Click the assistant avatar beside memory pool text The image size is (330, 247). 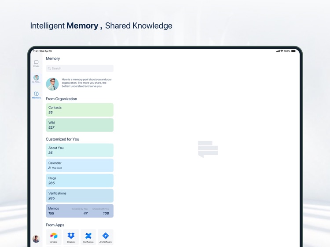pyautogui.click(x=52, y=84)
